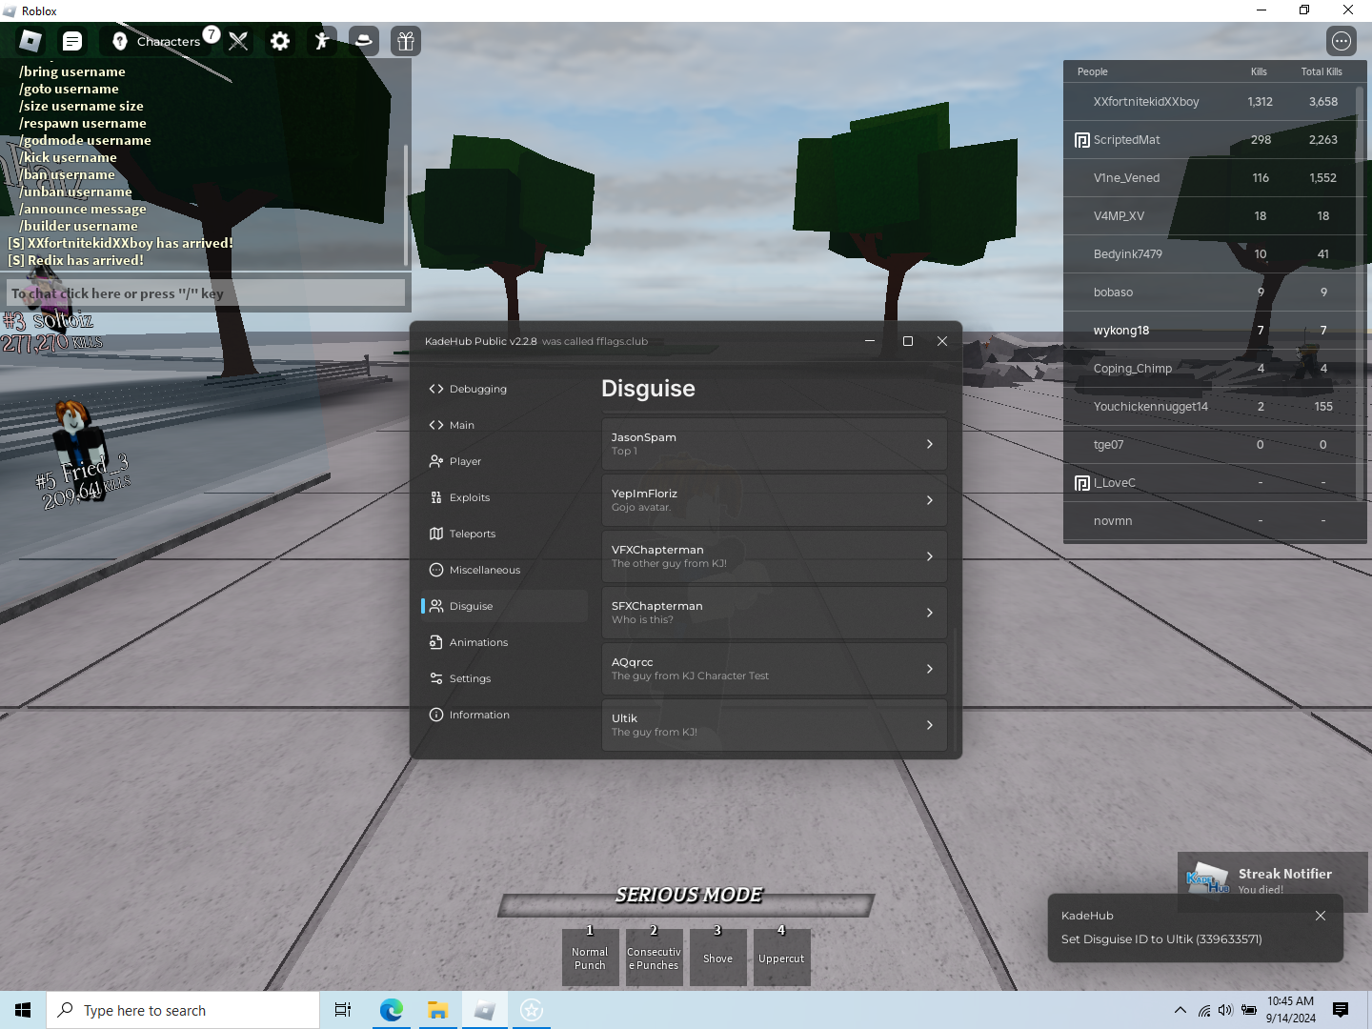Click the Windows taskbar search box
Screen dimensions: 1372x1029
point(183,1010)
